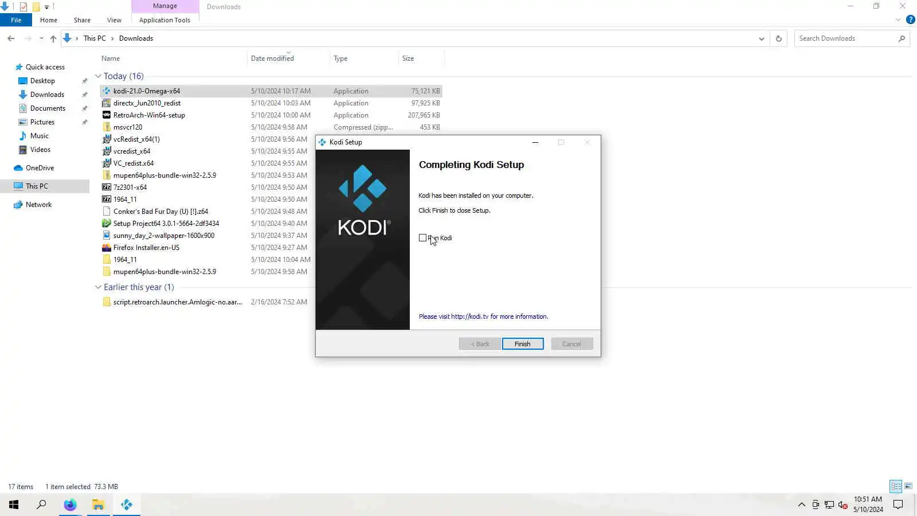Image resolution: width=917 pixels, height=516 pixels.
Task: Open address bar history dropdown
Action: (x=762, y=39)
